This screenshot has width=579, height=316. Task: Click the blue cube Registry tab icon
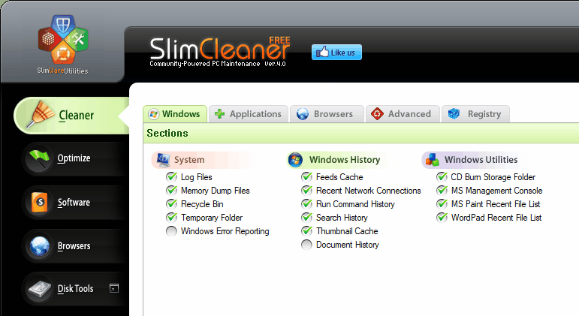click(454, 114)
